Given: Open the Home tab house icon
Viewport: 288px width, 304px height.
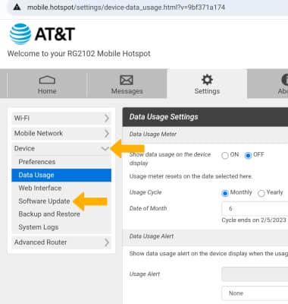Looking at the screenshot, I should pos(47,80).
